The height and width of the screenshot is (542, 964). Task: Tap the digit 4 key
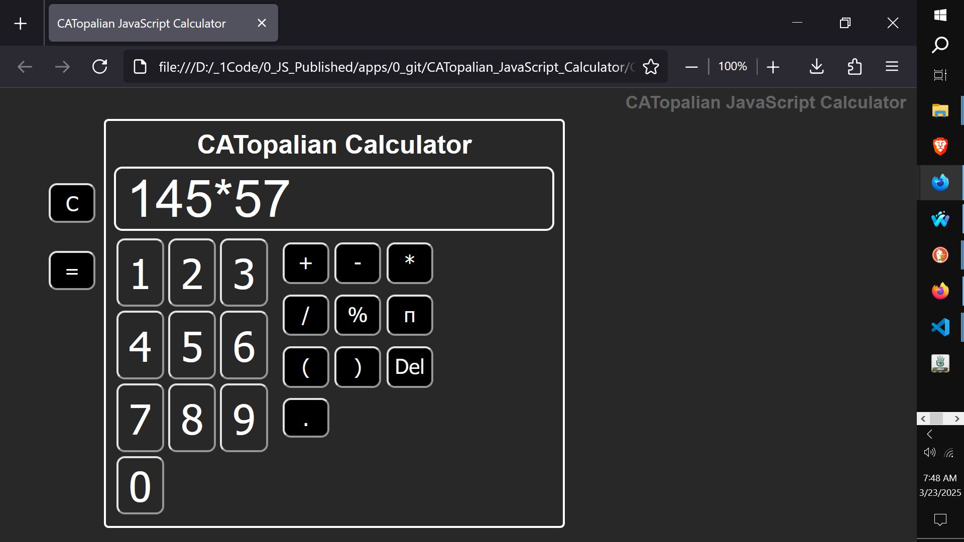pos(140,345)
